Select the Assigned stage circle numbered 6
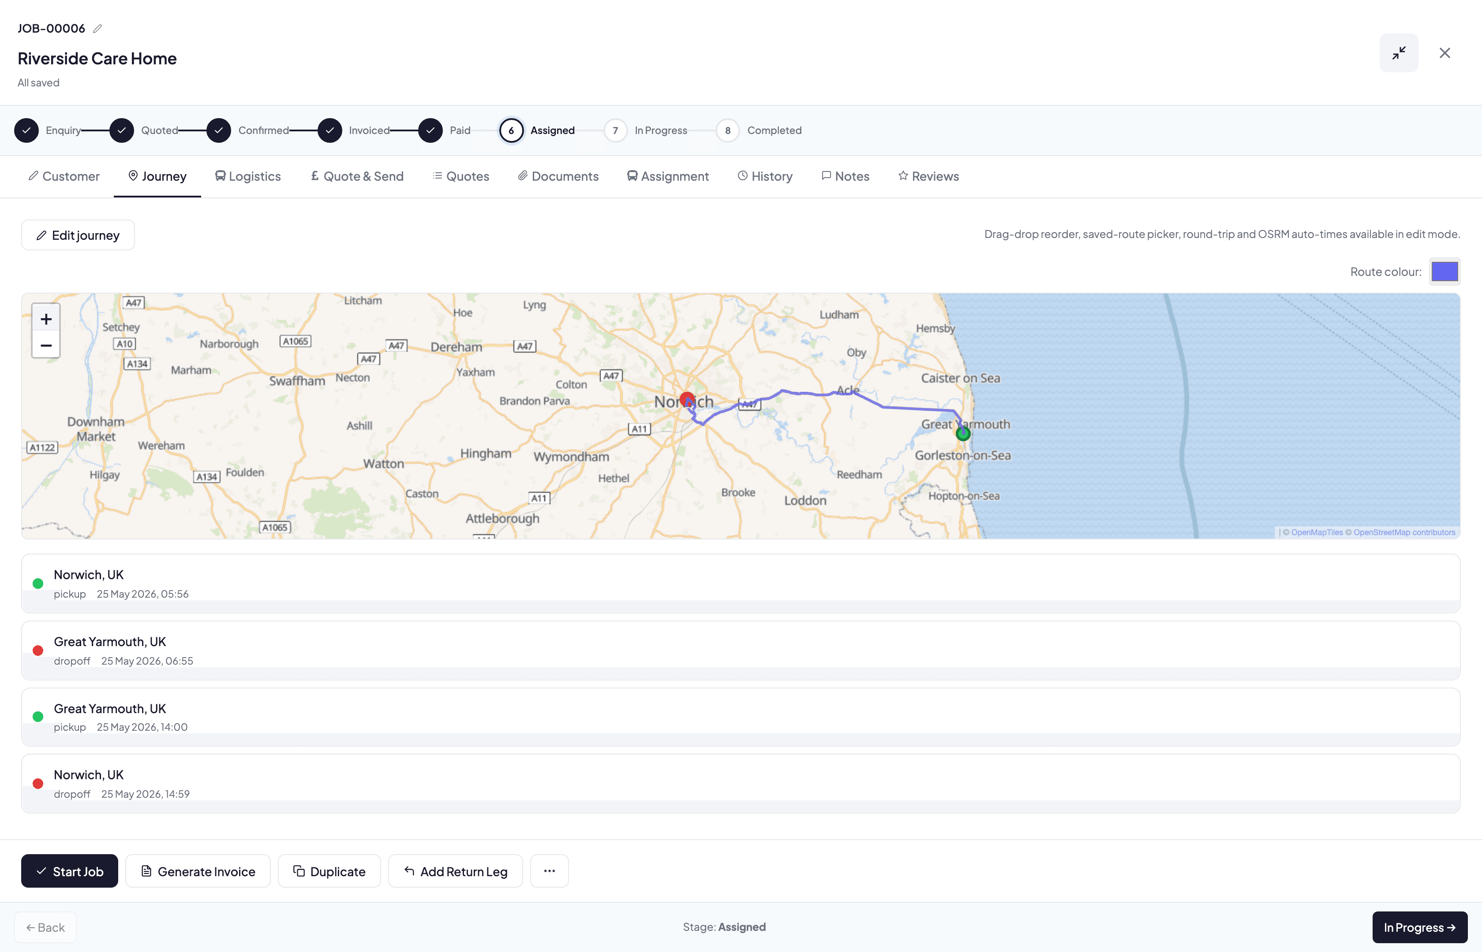This screenshot has width=1482, height=952. [x=512, y=130]
